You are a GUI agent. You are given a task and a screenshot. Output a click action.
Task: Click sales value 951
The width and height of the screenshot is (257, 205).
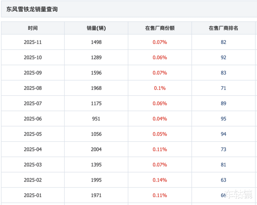[x=96, y=118]
